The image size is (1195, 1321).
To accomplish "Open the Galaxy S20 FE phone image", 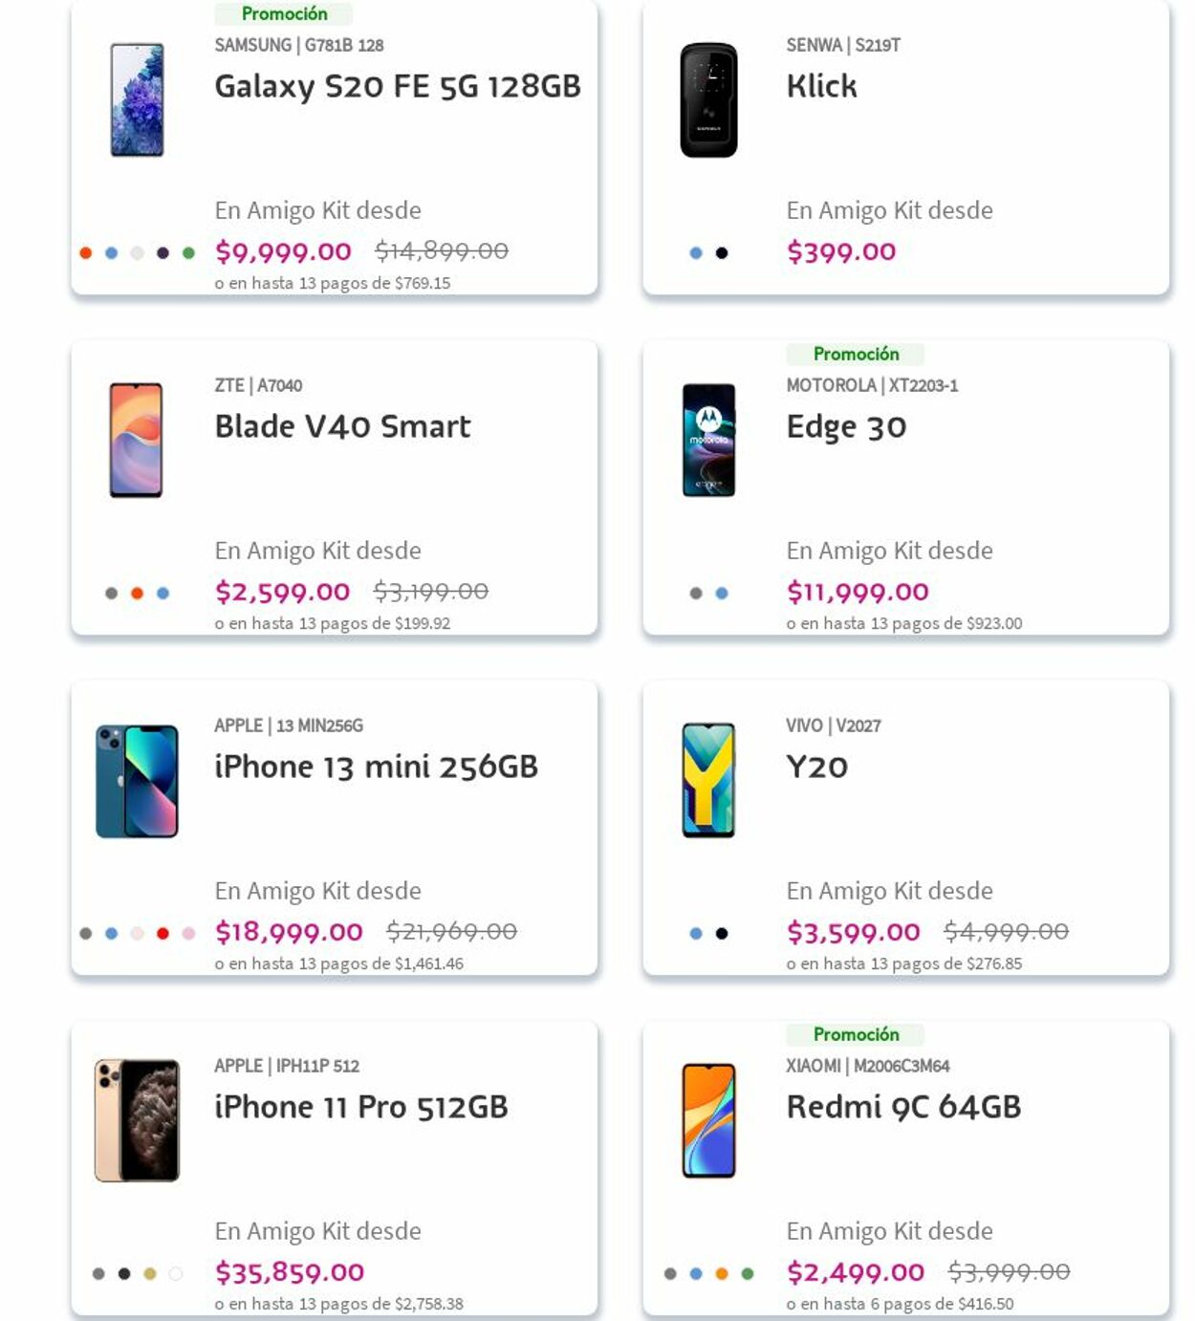I will pyautogui.click(x=137, y=100).
